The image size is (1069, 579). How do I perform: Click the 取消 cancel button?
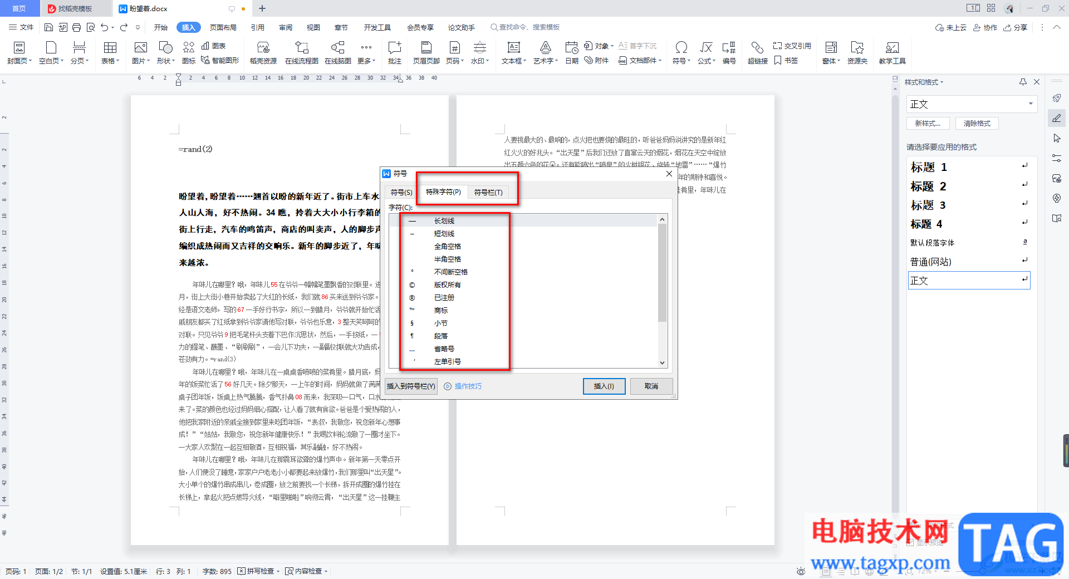(x=651, y=386)
